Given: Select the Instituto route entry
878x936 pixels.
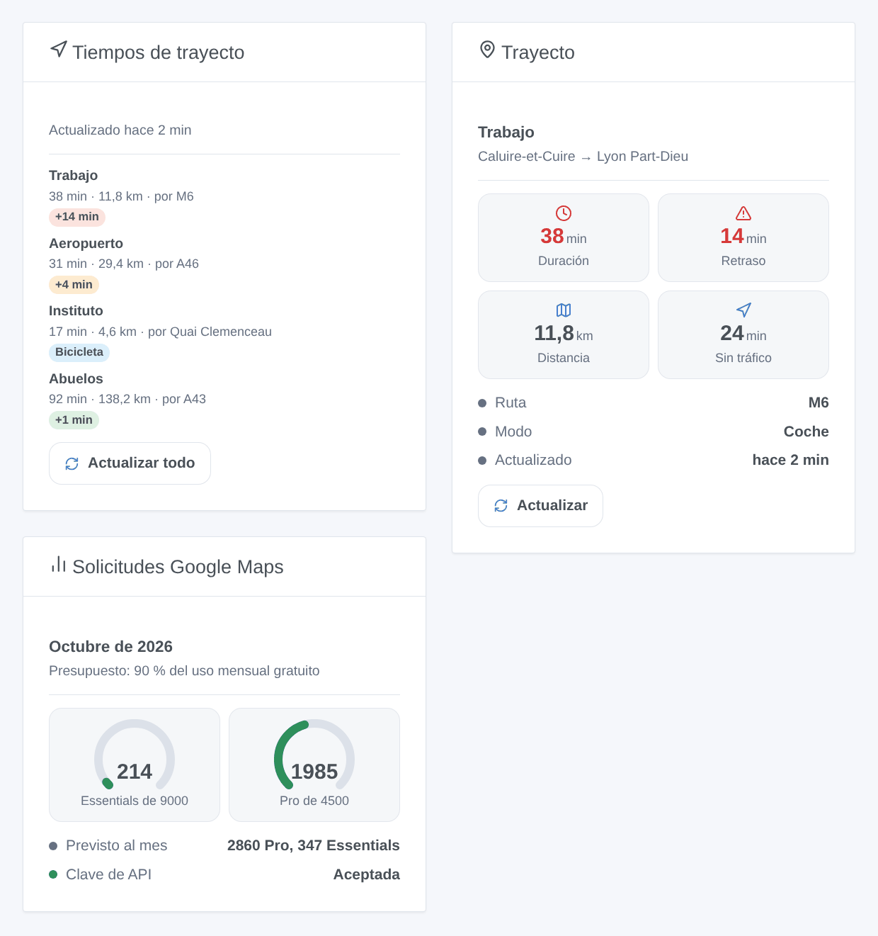Looking at the screenshot, I should 224,332.
